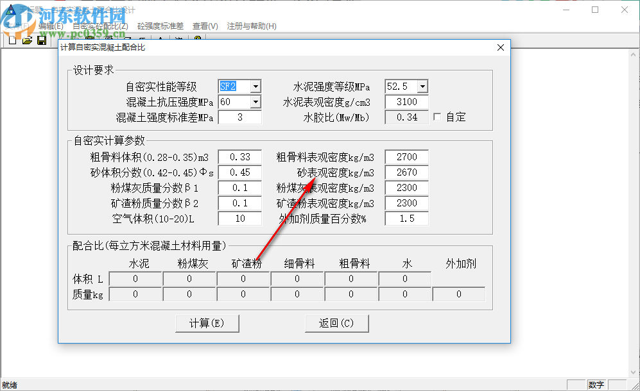Click the 返回(C) button
The height and width of the screenshot is (391, 640).
click(x=336, y=323)
